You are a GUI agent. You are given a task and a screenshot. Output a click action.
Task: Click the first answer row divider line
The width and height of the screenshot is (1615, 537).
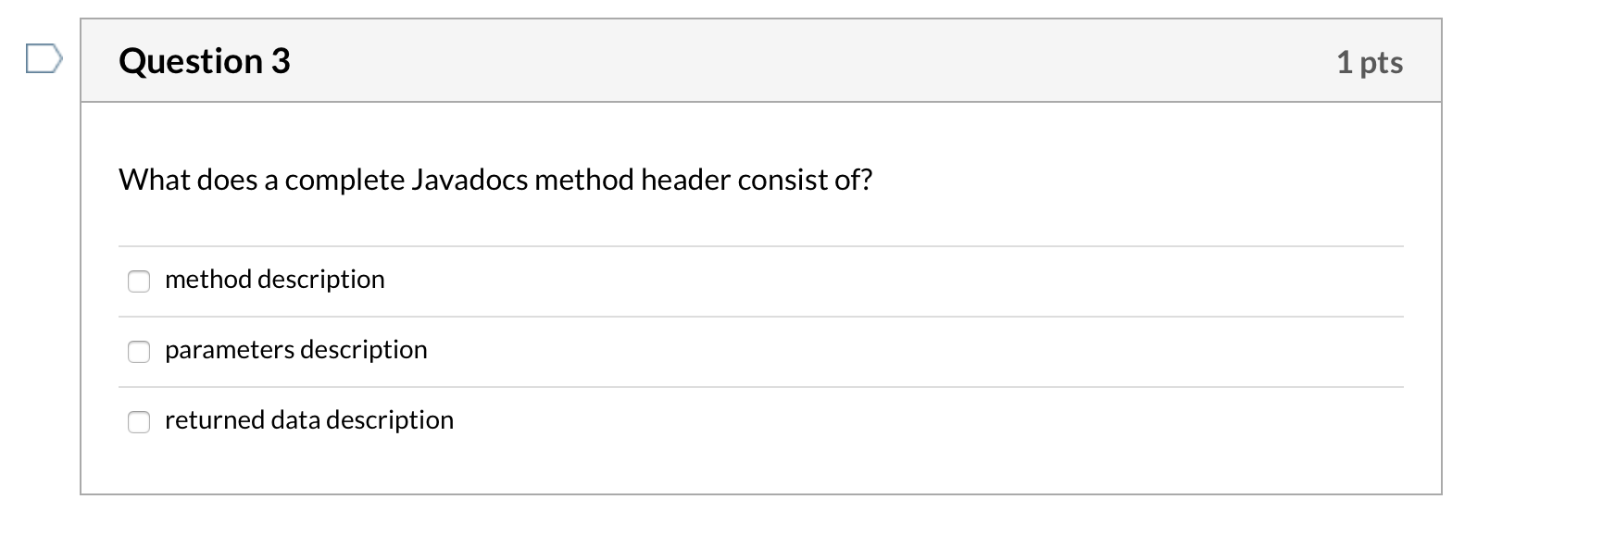762,244
